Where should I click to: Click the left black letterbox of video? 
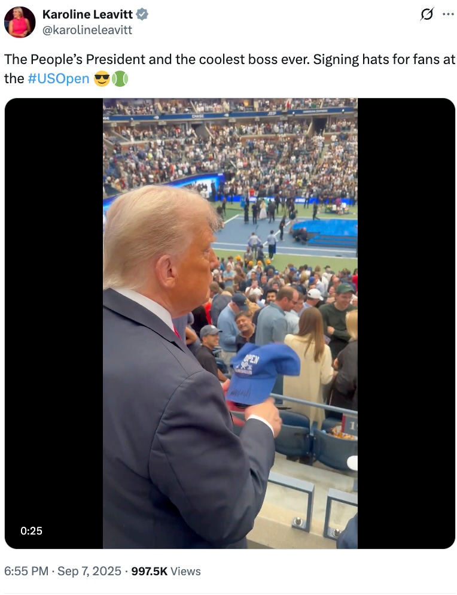[53, 323]
